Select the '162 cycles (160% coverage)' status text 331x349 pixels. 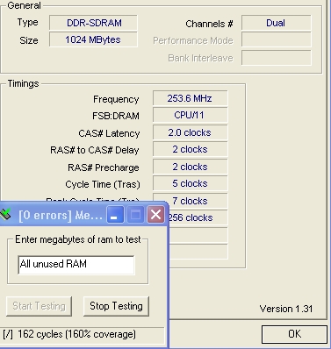76,334
